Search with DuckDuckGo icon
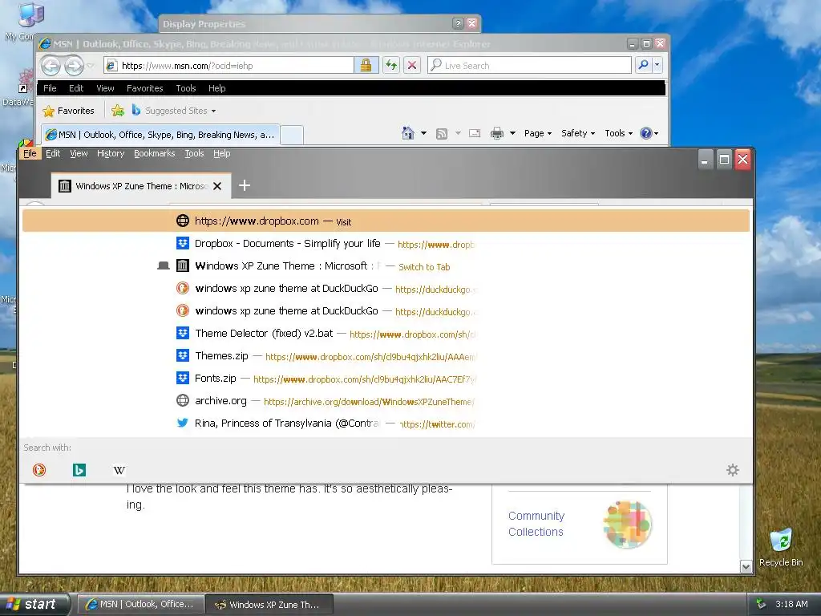 tap(39, 470)
